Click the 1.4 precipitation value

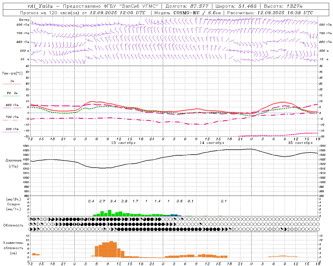pyautogui.click(x=157, y=201)
